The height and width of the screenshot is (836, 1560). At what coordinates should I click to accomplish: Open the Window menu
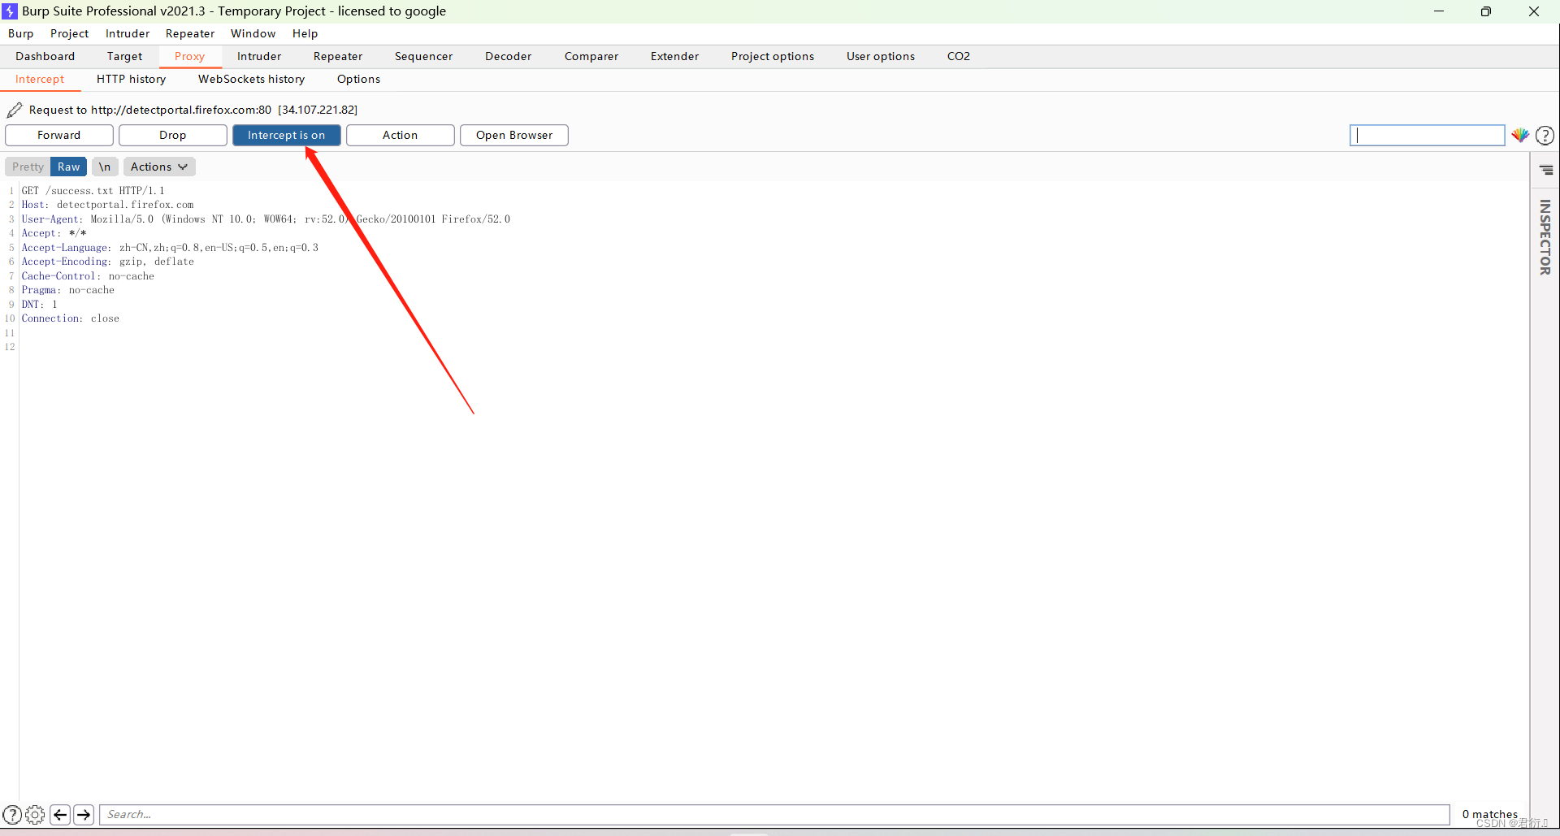tap(253, 33)
